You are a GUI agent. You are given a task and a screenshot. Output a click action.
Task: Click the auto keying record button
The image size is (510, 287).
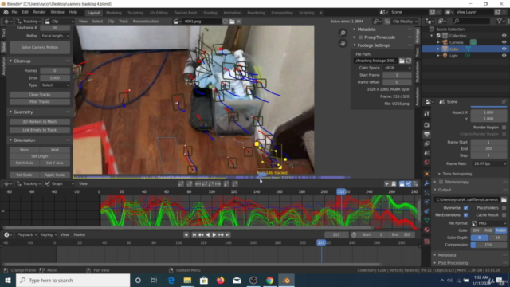coord(186,234)
